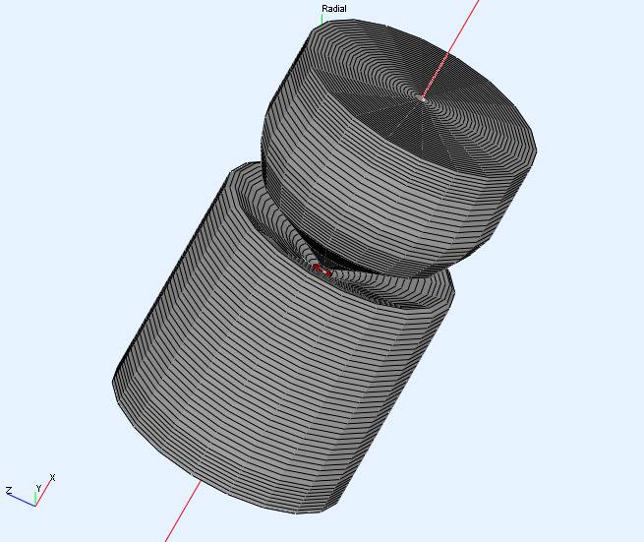Click the Radial label at top

334,9
